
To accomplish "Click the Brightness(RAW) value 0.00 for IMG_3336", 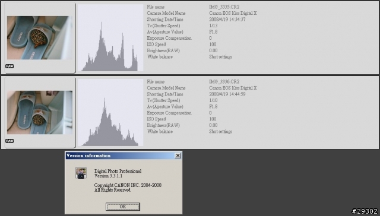I will [x=213, y=125].
